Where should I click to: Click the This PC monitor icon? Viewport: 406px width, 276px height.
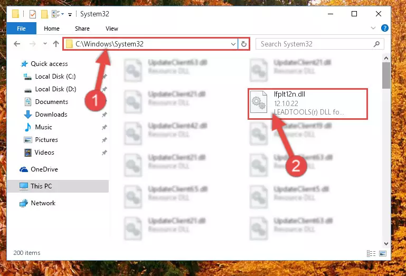(24, 186)
